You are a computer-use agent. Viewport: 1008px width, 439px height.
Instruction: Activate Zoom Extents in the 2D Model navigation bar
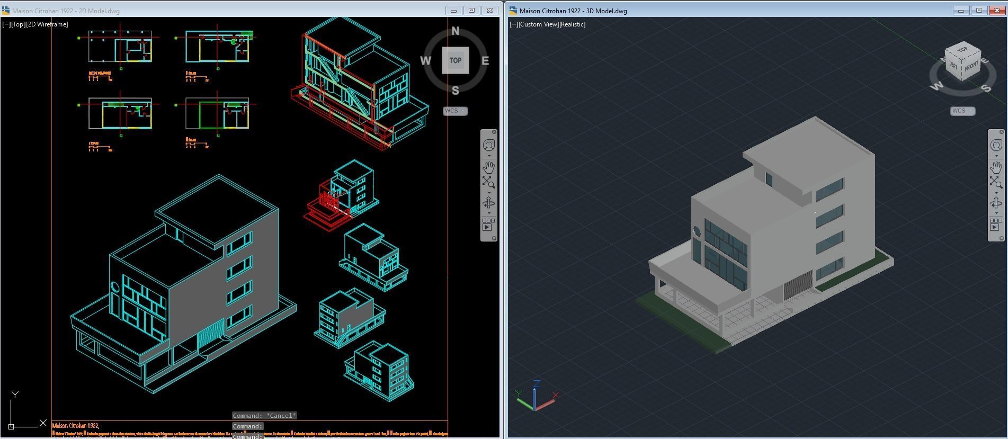point(488,183)
